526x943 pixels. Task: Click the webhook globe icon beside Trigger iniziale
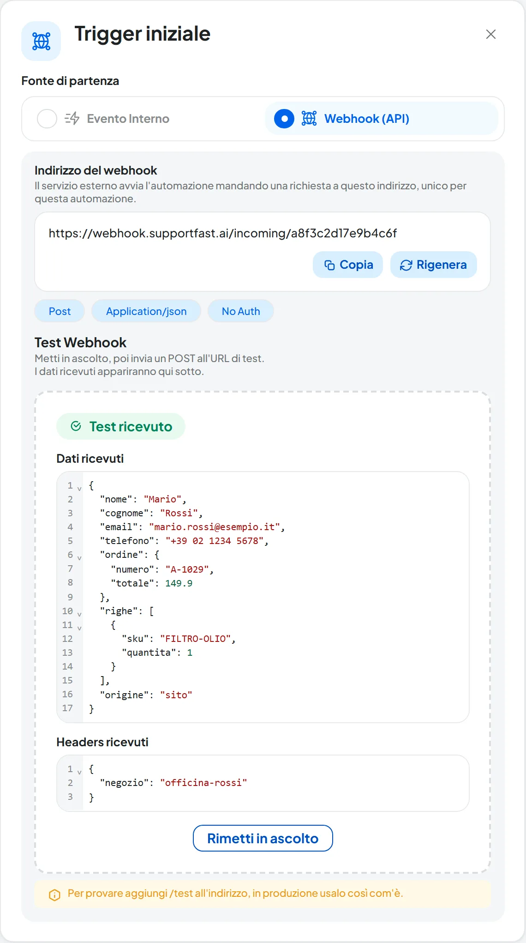coord(41,41)
